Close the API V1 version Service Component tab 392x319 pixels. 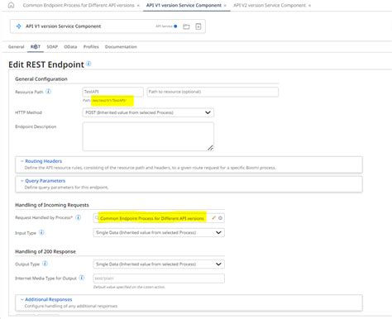(225, 6)
